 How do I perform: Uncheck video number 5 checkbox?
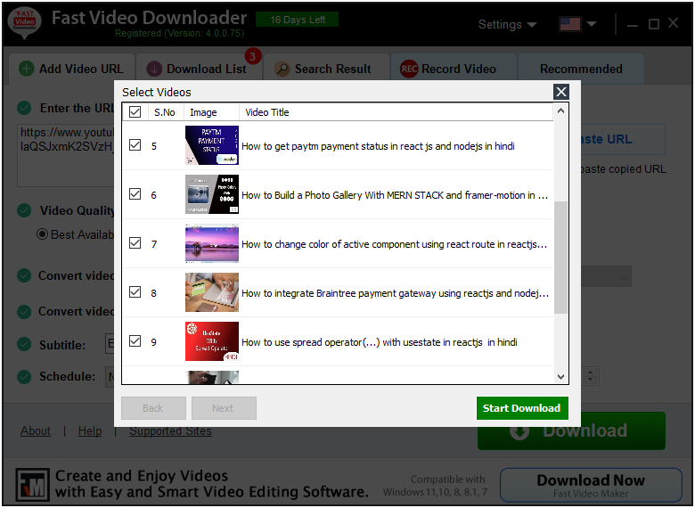135,145
